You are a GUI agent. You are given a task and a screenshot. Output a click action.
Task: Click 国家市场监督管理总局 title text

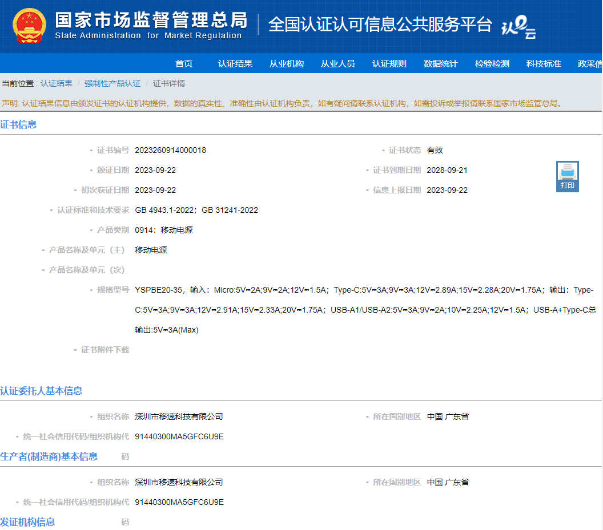coord(151,20)
